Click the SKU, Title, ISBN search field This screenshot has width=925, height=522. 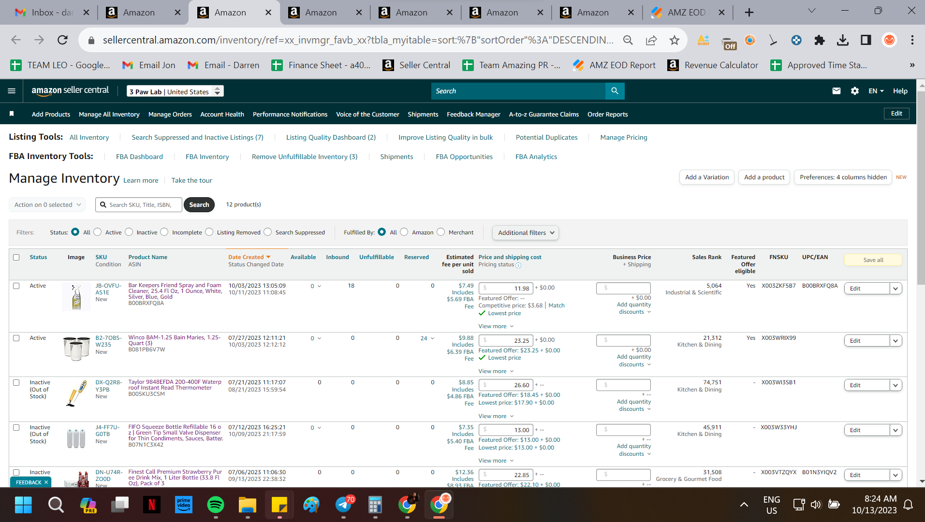(x=139, y=205)
